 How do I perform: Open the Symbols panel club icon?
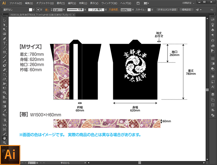pos(213,30)
